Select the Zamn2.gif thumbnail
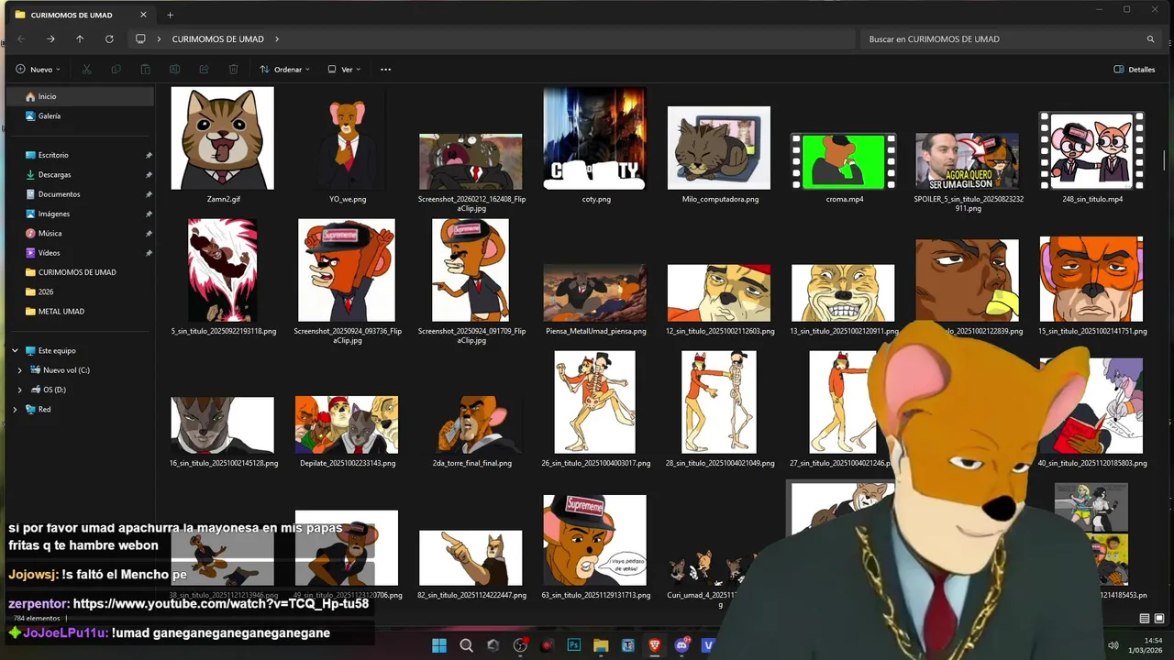 click(x=222, y=138)
